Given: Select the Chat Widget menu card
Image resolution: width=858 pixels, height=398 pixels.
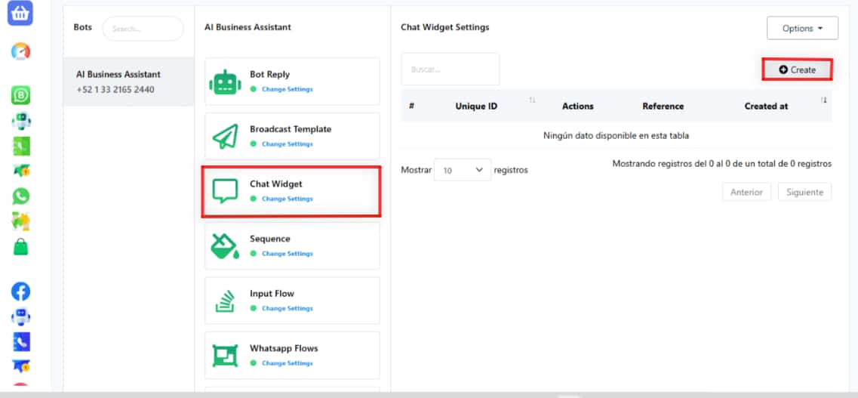Looking at the screenshot, I should [291, 191].
